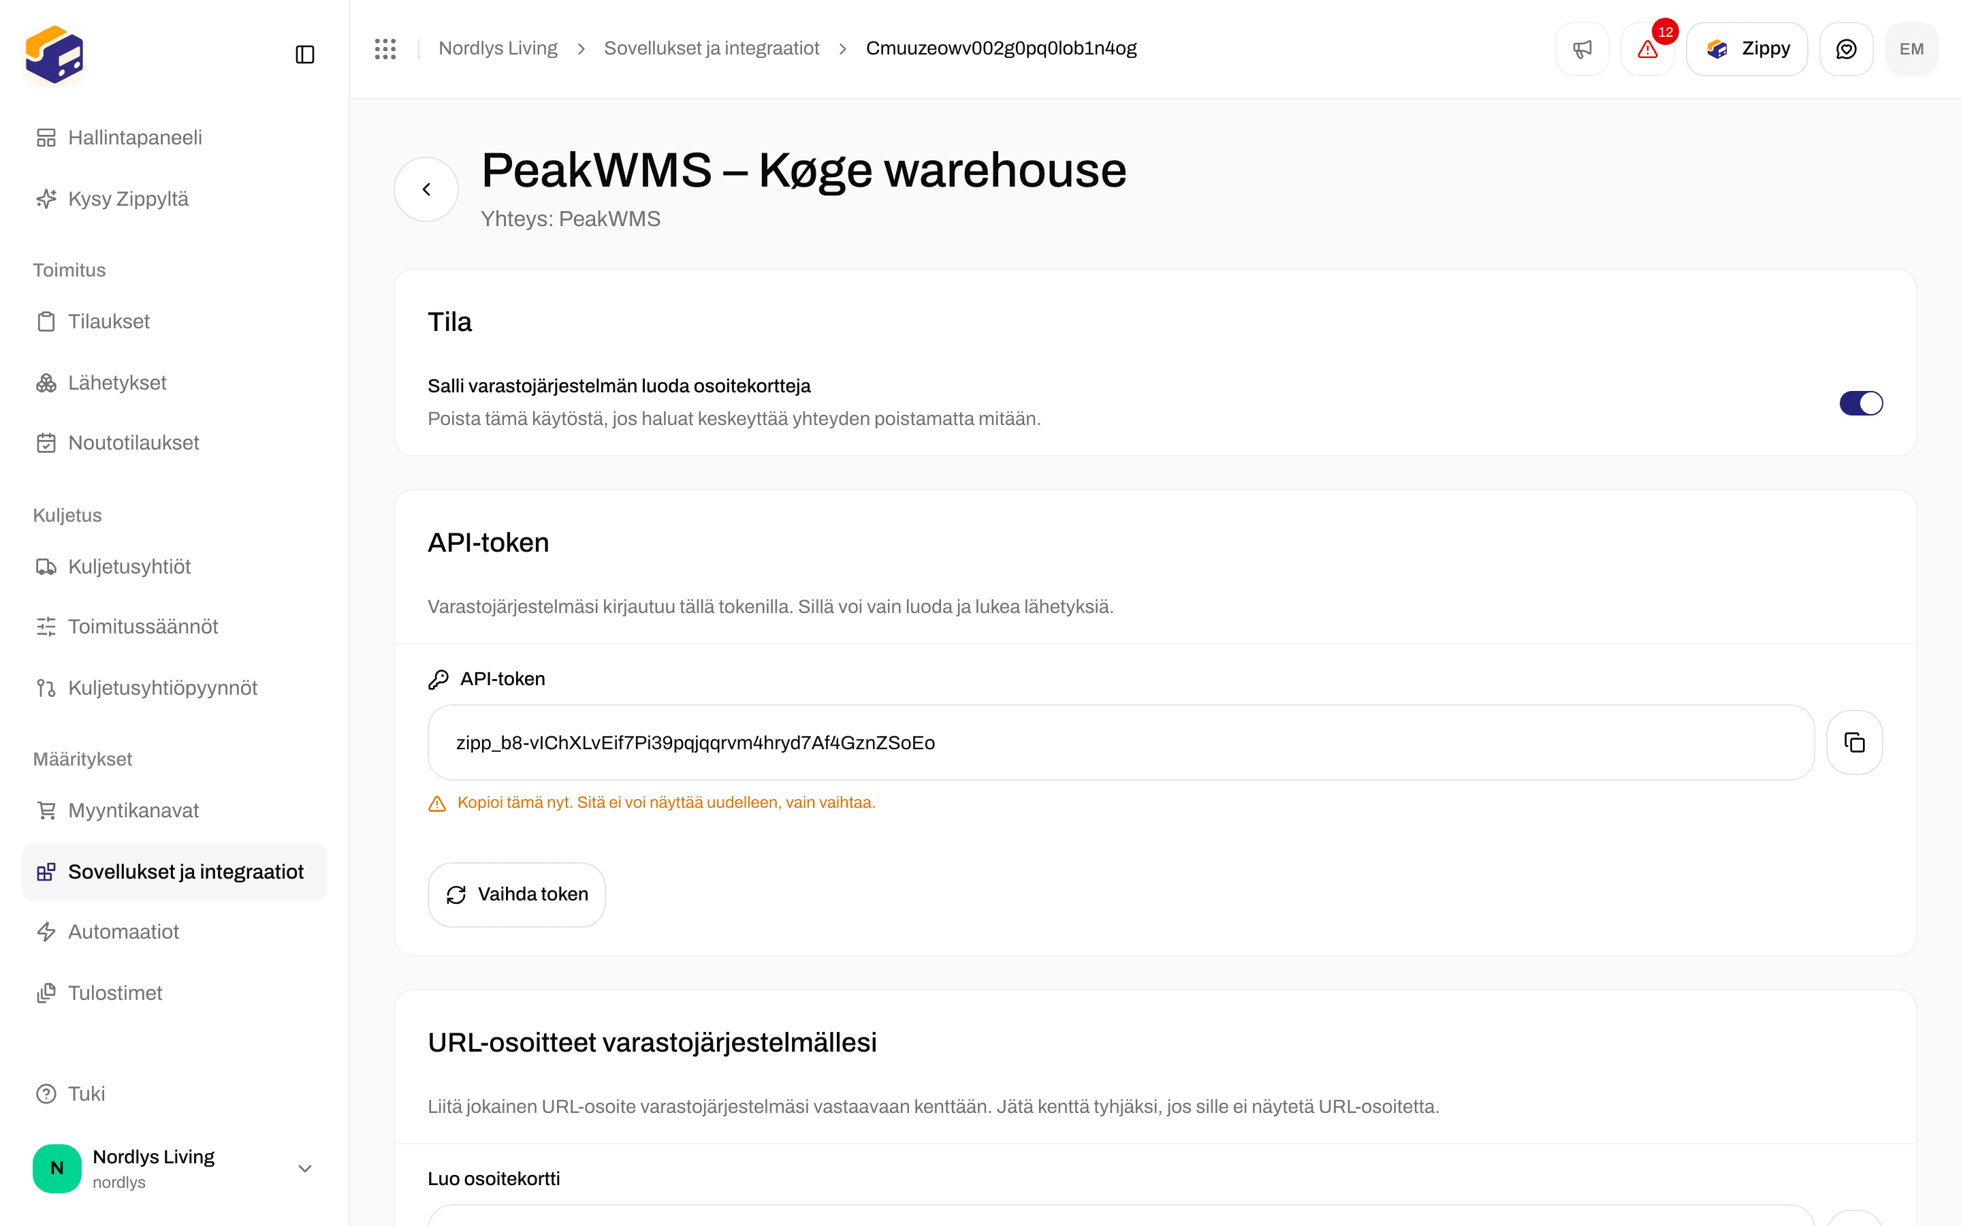Click the Zippy logo in sidebar
1961x1226 pixels.
click(x=54, y=54)
